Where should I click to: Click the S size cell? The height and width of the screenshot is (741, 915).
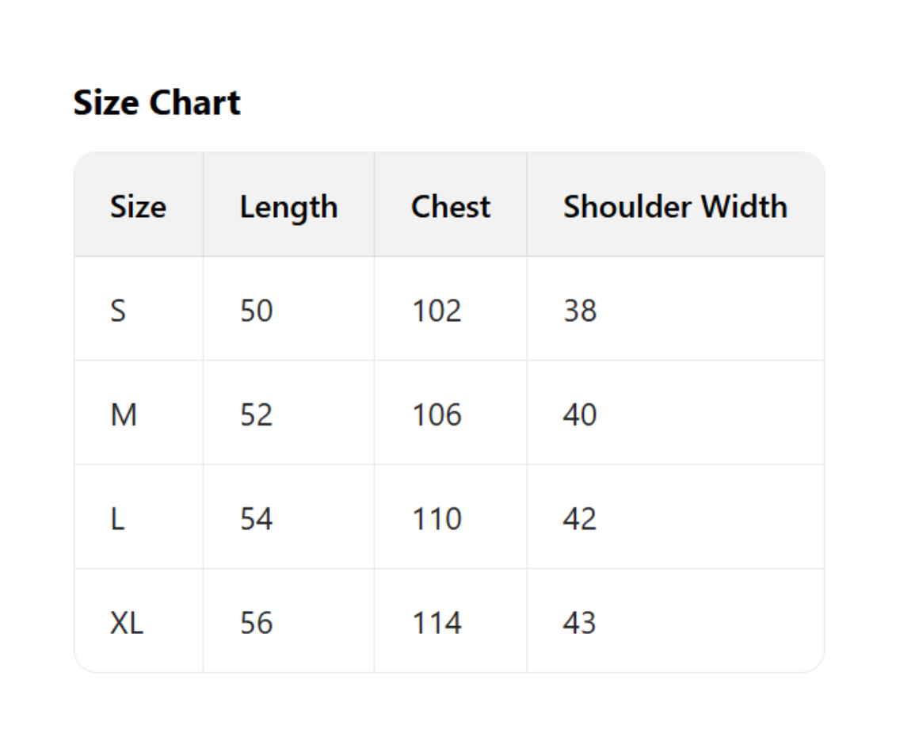[118, 311]
